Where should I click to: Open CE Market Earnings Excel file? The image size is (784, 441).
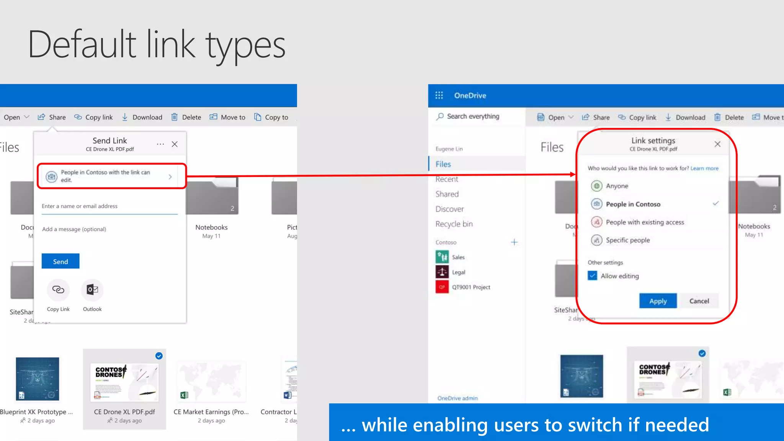(211, 382)
